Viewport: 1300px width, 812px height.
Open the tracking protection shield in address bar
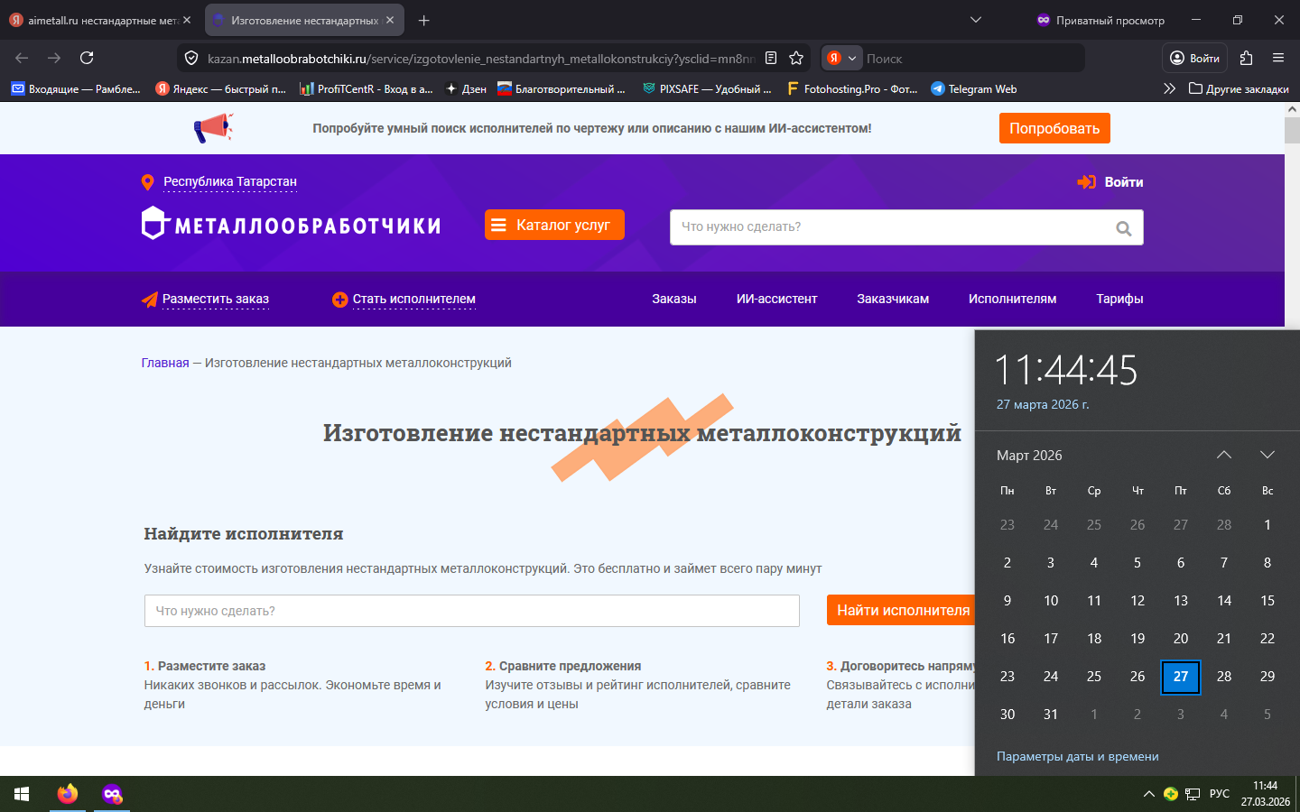point(191,59)
